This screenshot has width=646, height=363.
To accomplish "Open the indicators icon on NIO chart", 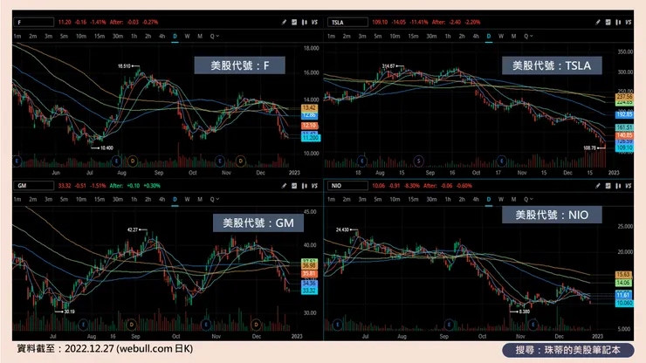I will pyautogui.click(x=608, y=186).
